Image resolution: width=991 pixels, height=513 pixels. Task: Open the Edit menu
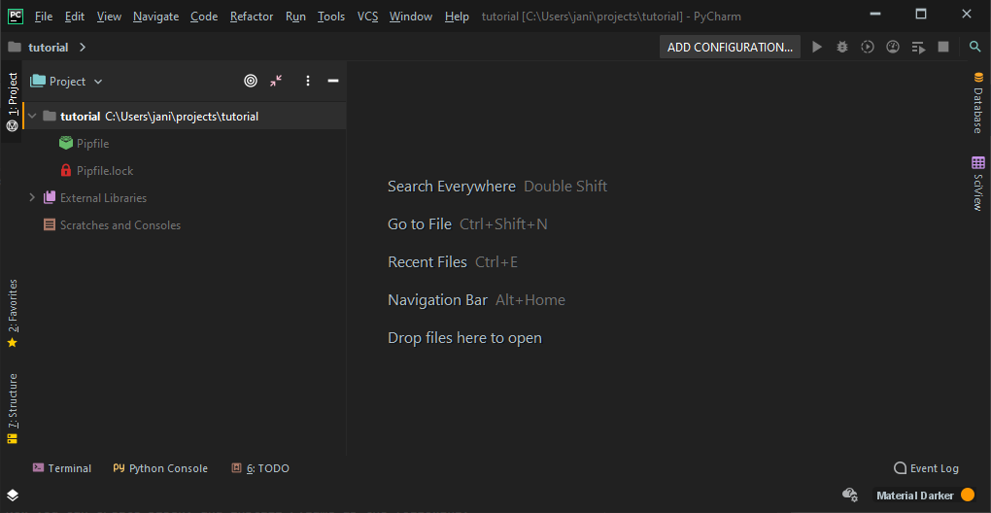[x=75, y=17]
